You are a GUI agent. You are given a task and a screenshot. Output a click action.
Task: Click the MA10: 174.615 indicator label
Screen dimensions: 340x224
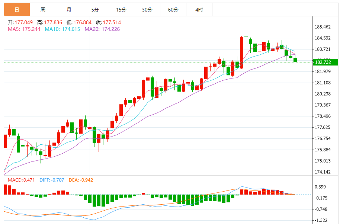click(x=62, y=29)
